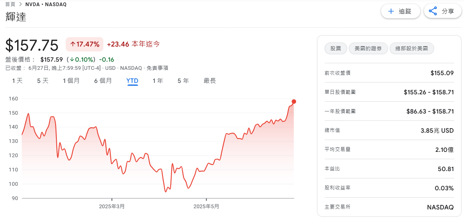Screen dimensions: 464x218
Task: Select the YTD time range tab
Action: pos(132,81)
